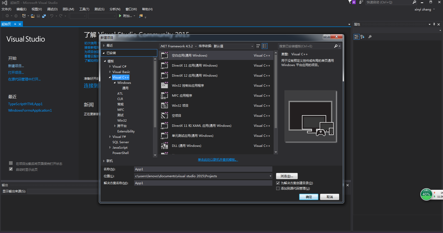Pin the Start Page tab icon
This screenshot has width=443, height=233.
coord(15,24)
